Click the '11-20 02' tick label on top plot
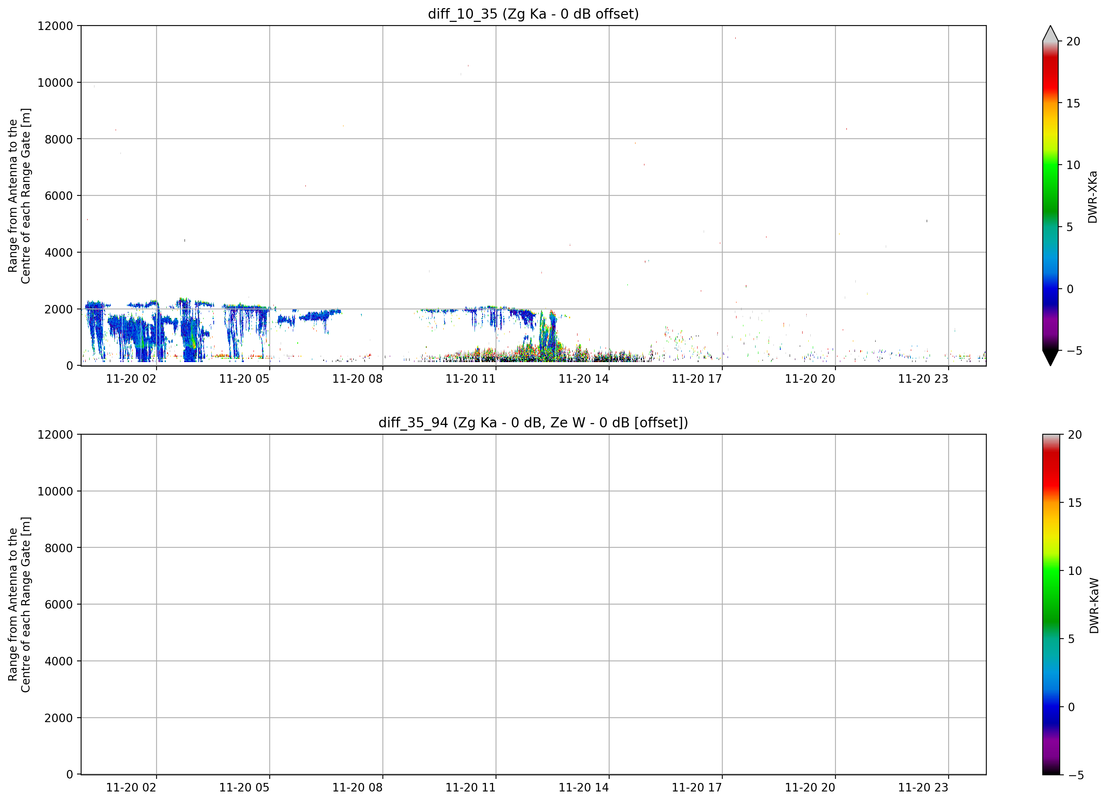Image resolution: width=1108 pixels, height=802 pixels. 131,379
